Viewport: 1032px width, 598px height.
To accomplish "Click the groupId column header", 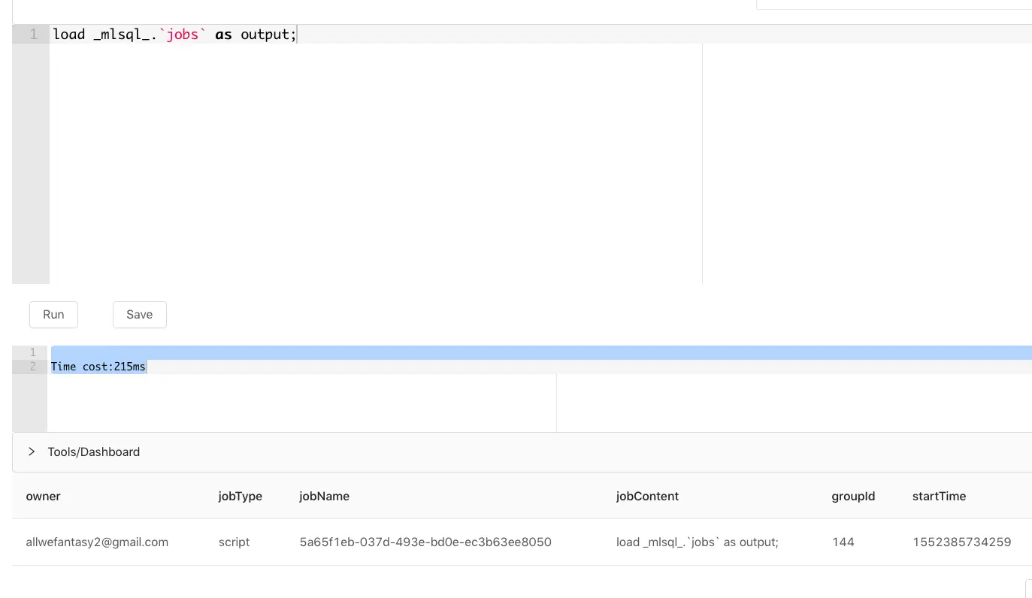I will click(853, 497).
